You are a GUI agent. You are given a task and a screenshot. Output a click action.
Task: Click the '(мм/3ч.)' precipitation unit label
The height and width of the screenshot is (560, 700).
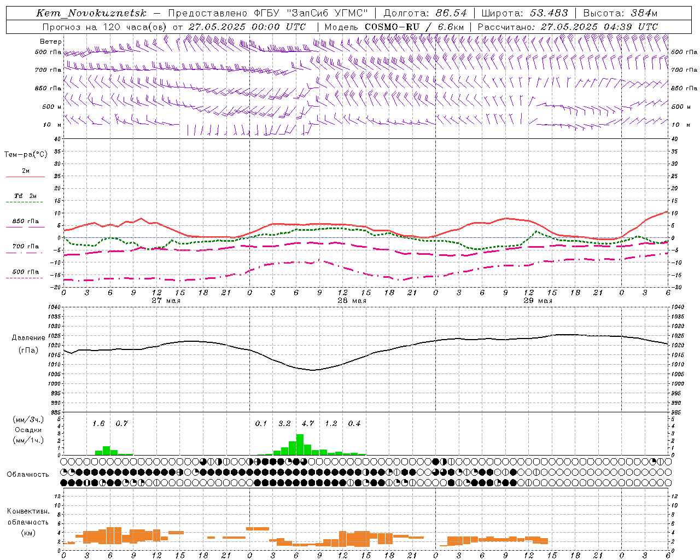[x=28, y=420]
